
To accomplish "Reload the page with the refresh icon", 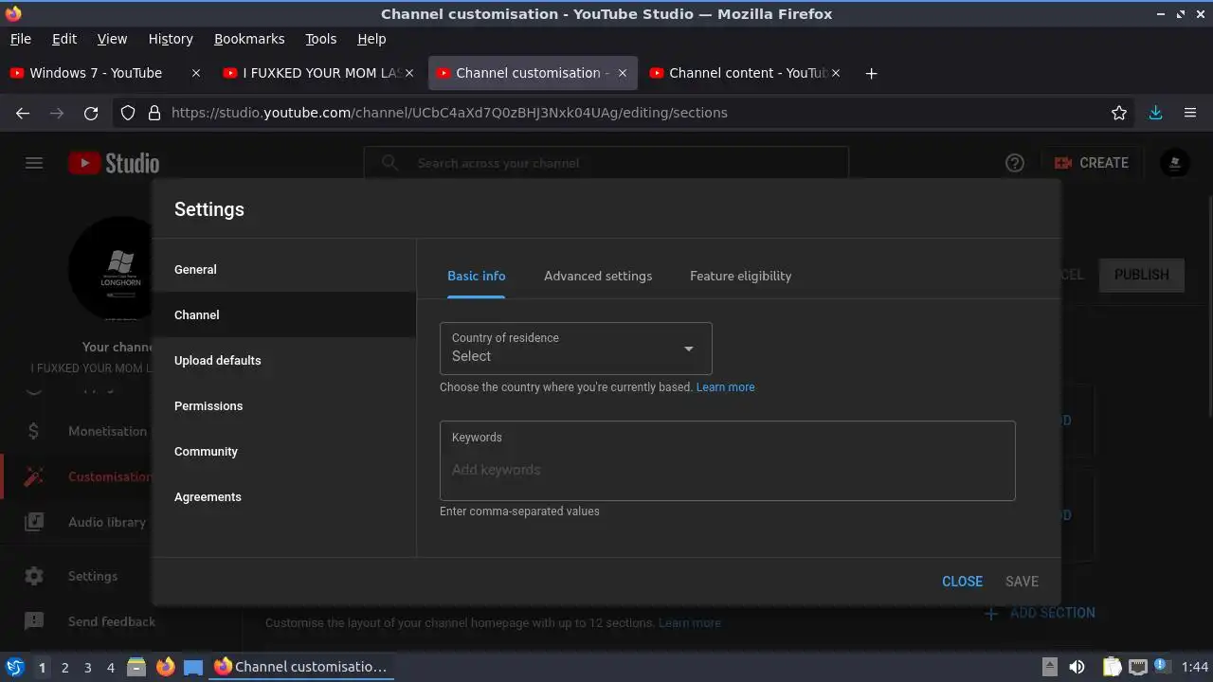I will (x=91, y=113).
